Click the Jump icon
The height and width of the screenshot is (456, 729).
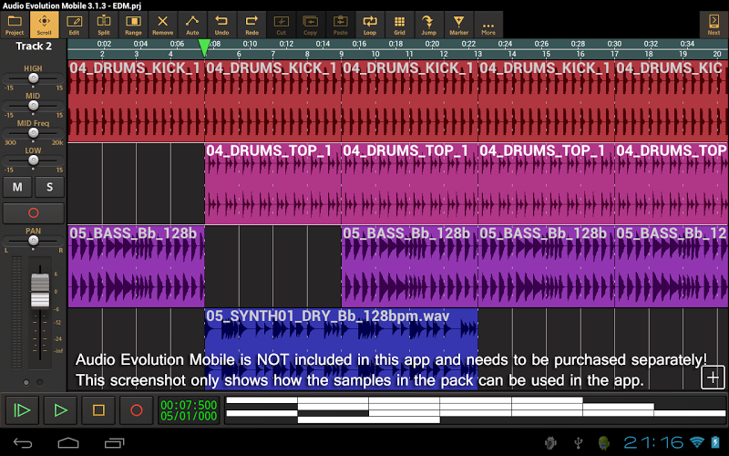(428, 24)
